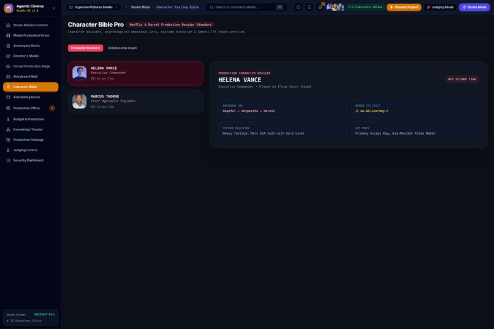Click the Budget & Production dollar icon
This screenshot has width=494, height=329.
point(8,119)
